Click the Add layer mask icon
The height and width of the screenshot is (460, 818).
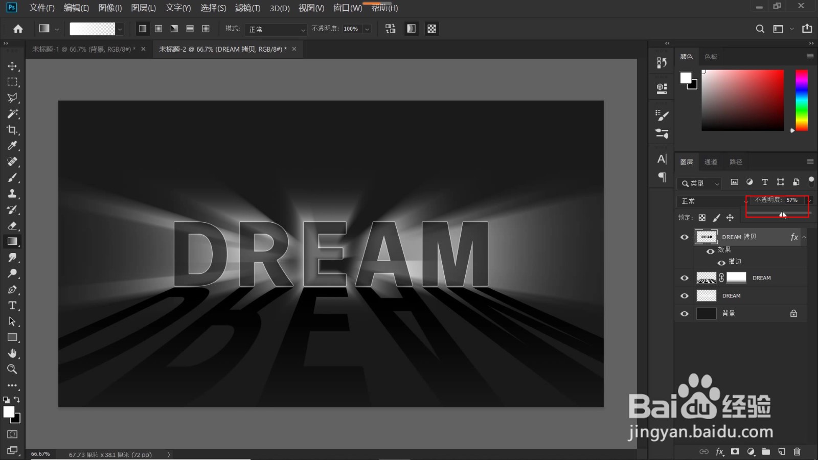point(735,451)
